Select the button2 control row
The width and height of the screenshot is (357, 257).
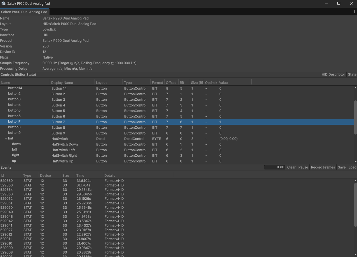(x=177, y=94)
